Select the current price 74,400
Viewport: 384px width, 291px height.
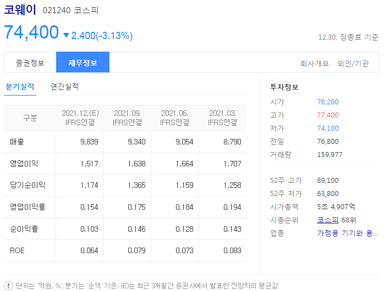(x=31, y=32)
